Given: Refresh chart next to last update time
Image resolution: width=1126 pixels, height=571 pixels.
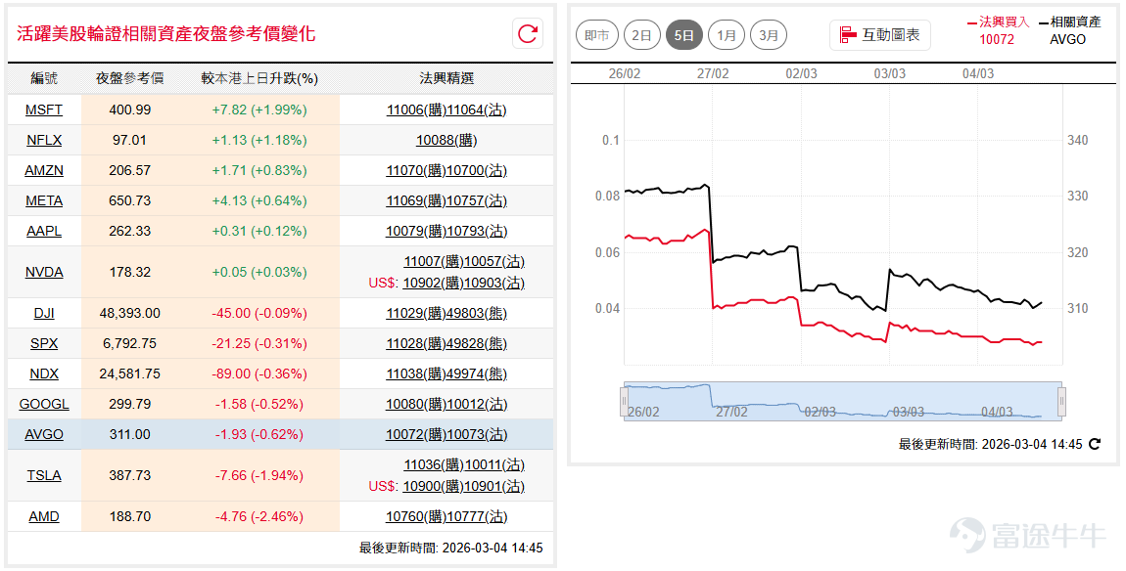Looking at the screenshot, I should (1095, 444).
